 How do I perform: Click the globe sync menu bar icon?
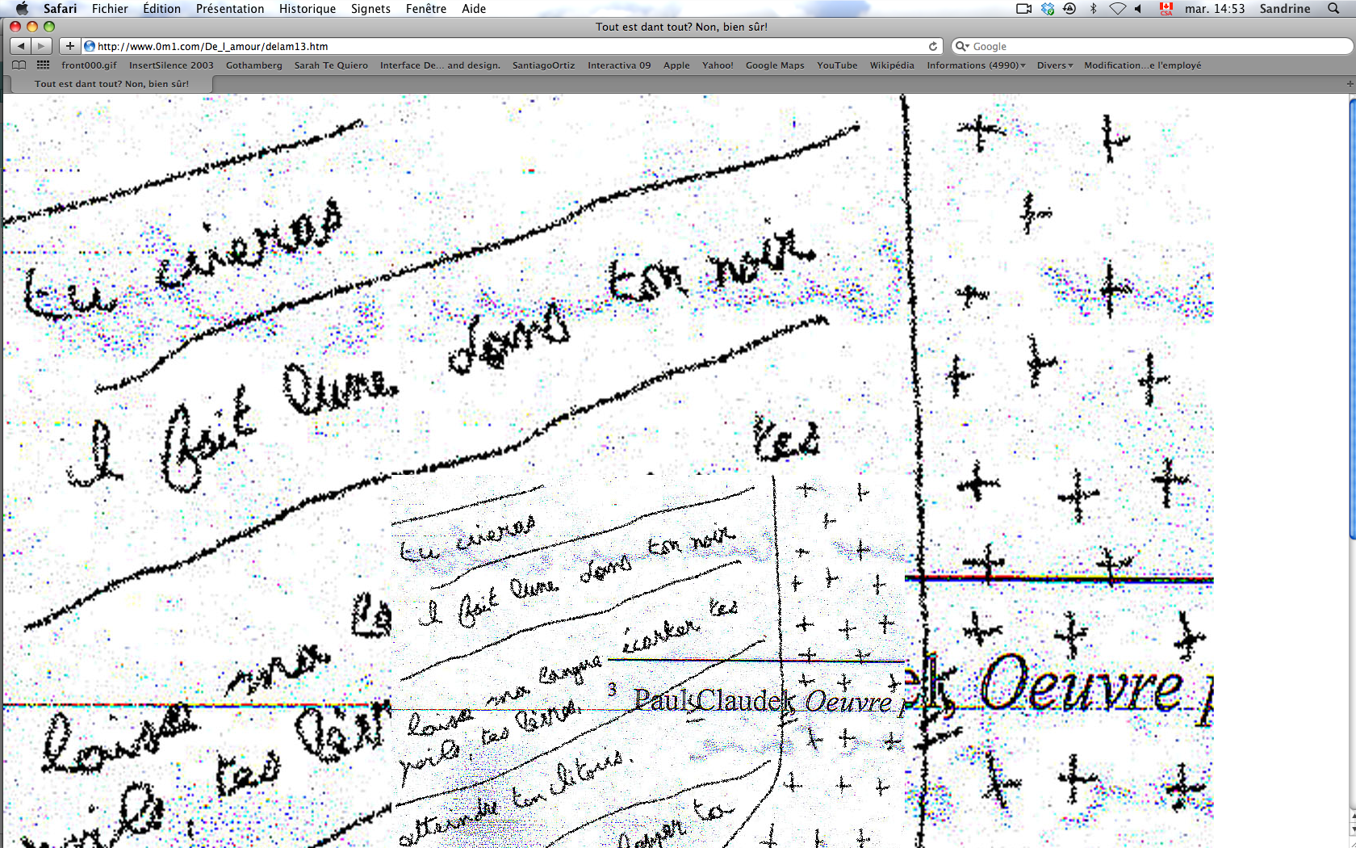pos(1048,9)
